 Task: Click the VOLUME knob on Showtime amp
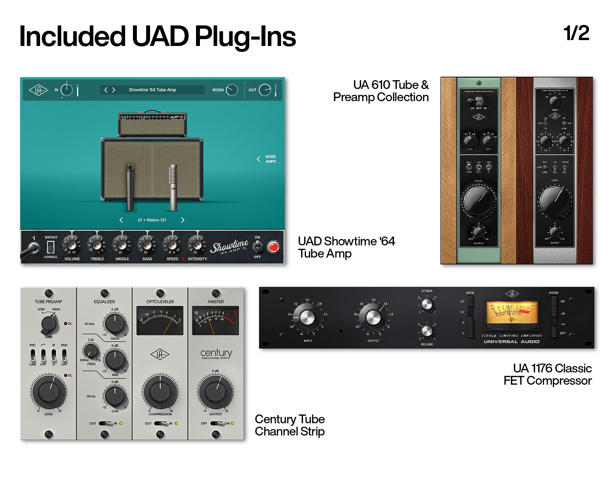tap(72, 245)
